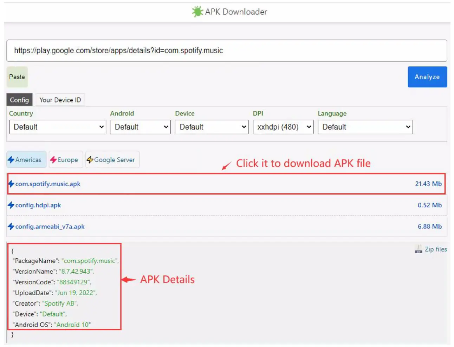Select the Americas server tab
The height and width of the screenshot is (347, 454).
pos(26,160)
